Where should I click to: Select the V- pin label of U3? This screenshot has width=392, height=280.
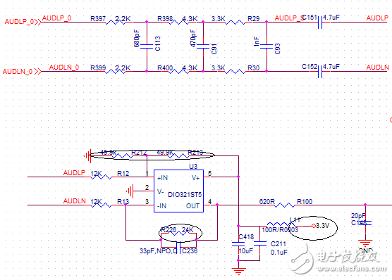pos(161,192)
